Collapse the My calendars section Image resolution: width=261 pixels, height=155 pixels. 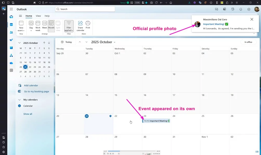point(19,100)
